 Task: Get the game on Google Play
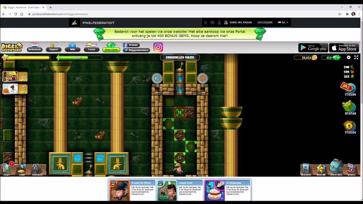coord(313,48)
